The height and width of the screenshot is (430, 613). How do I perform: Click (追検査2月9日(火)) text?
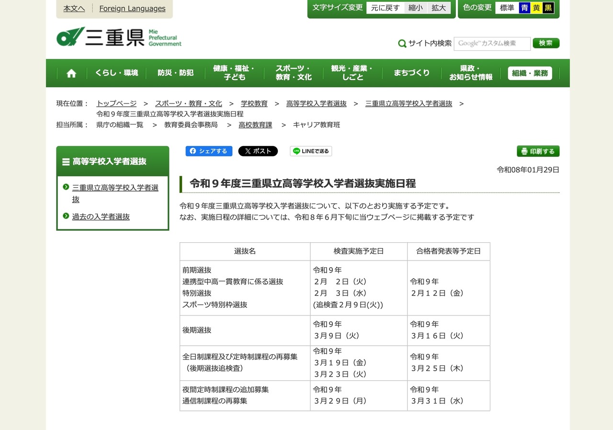coord(348,305)
